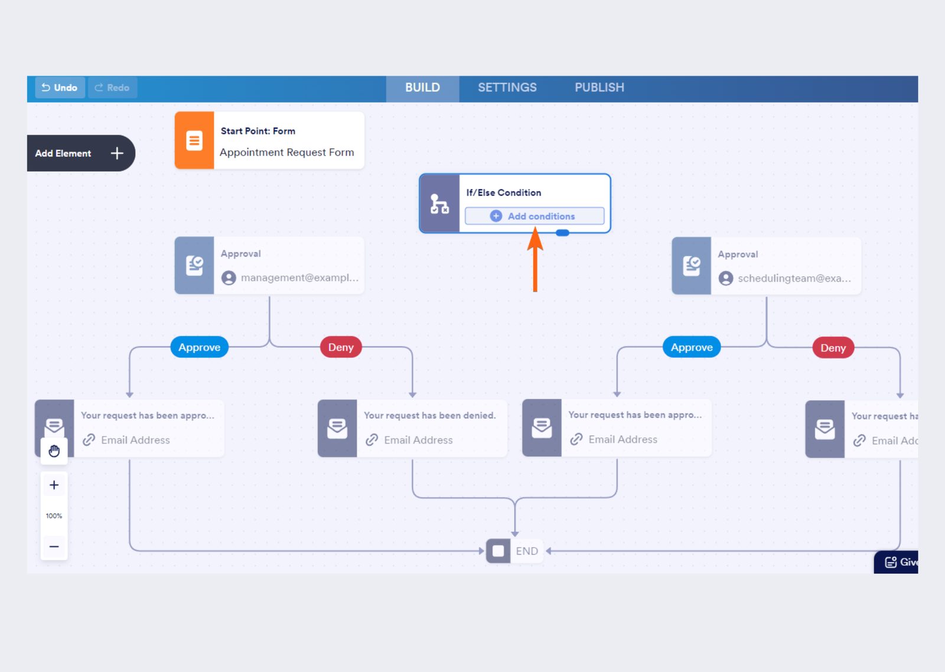
Task: Click the blue connector handle under If/Else
Action: coord(562,233)
